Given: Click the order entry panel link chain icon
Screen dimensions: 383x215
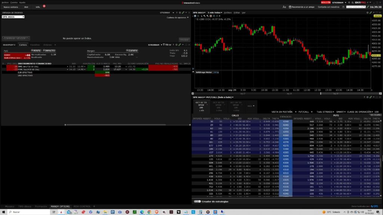Looking at the screenshot, I should click(x=183, y=13).
